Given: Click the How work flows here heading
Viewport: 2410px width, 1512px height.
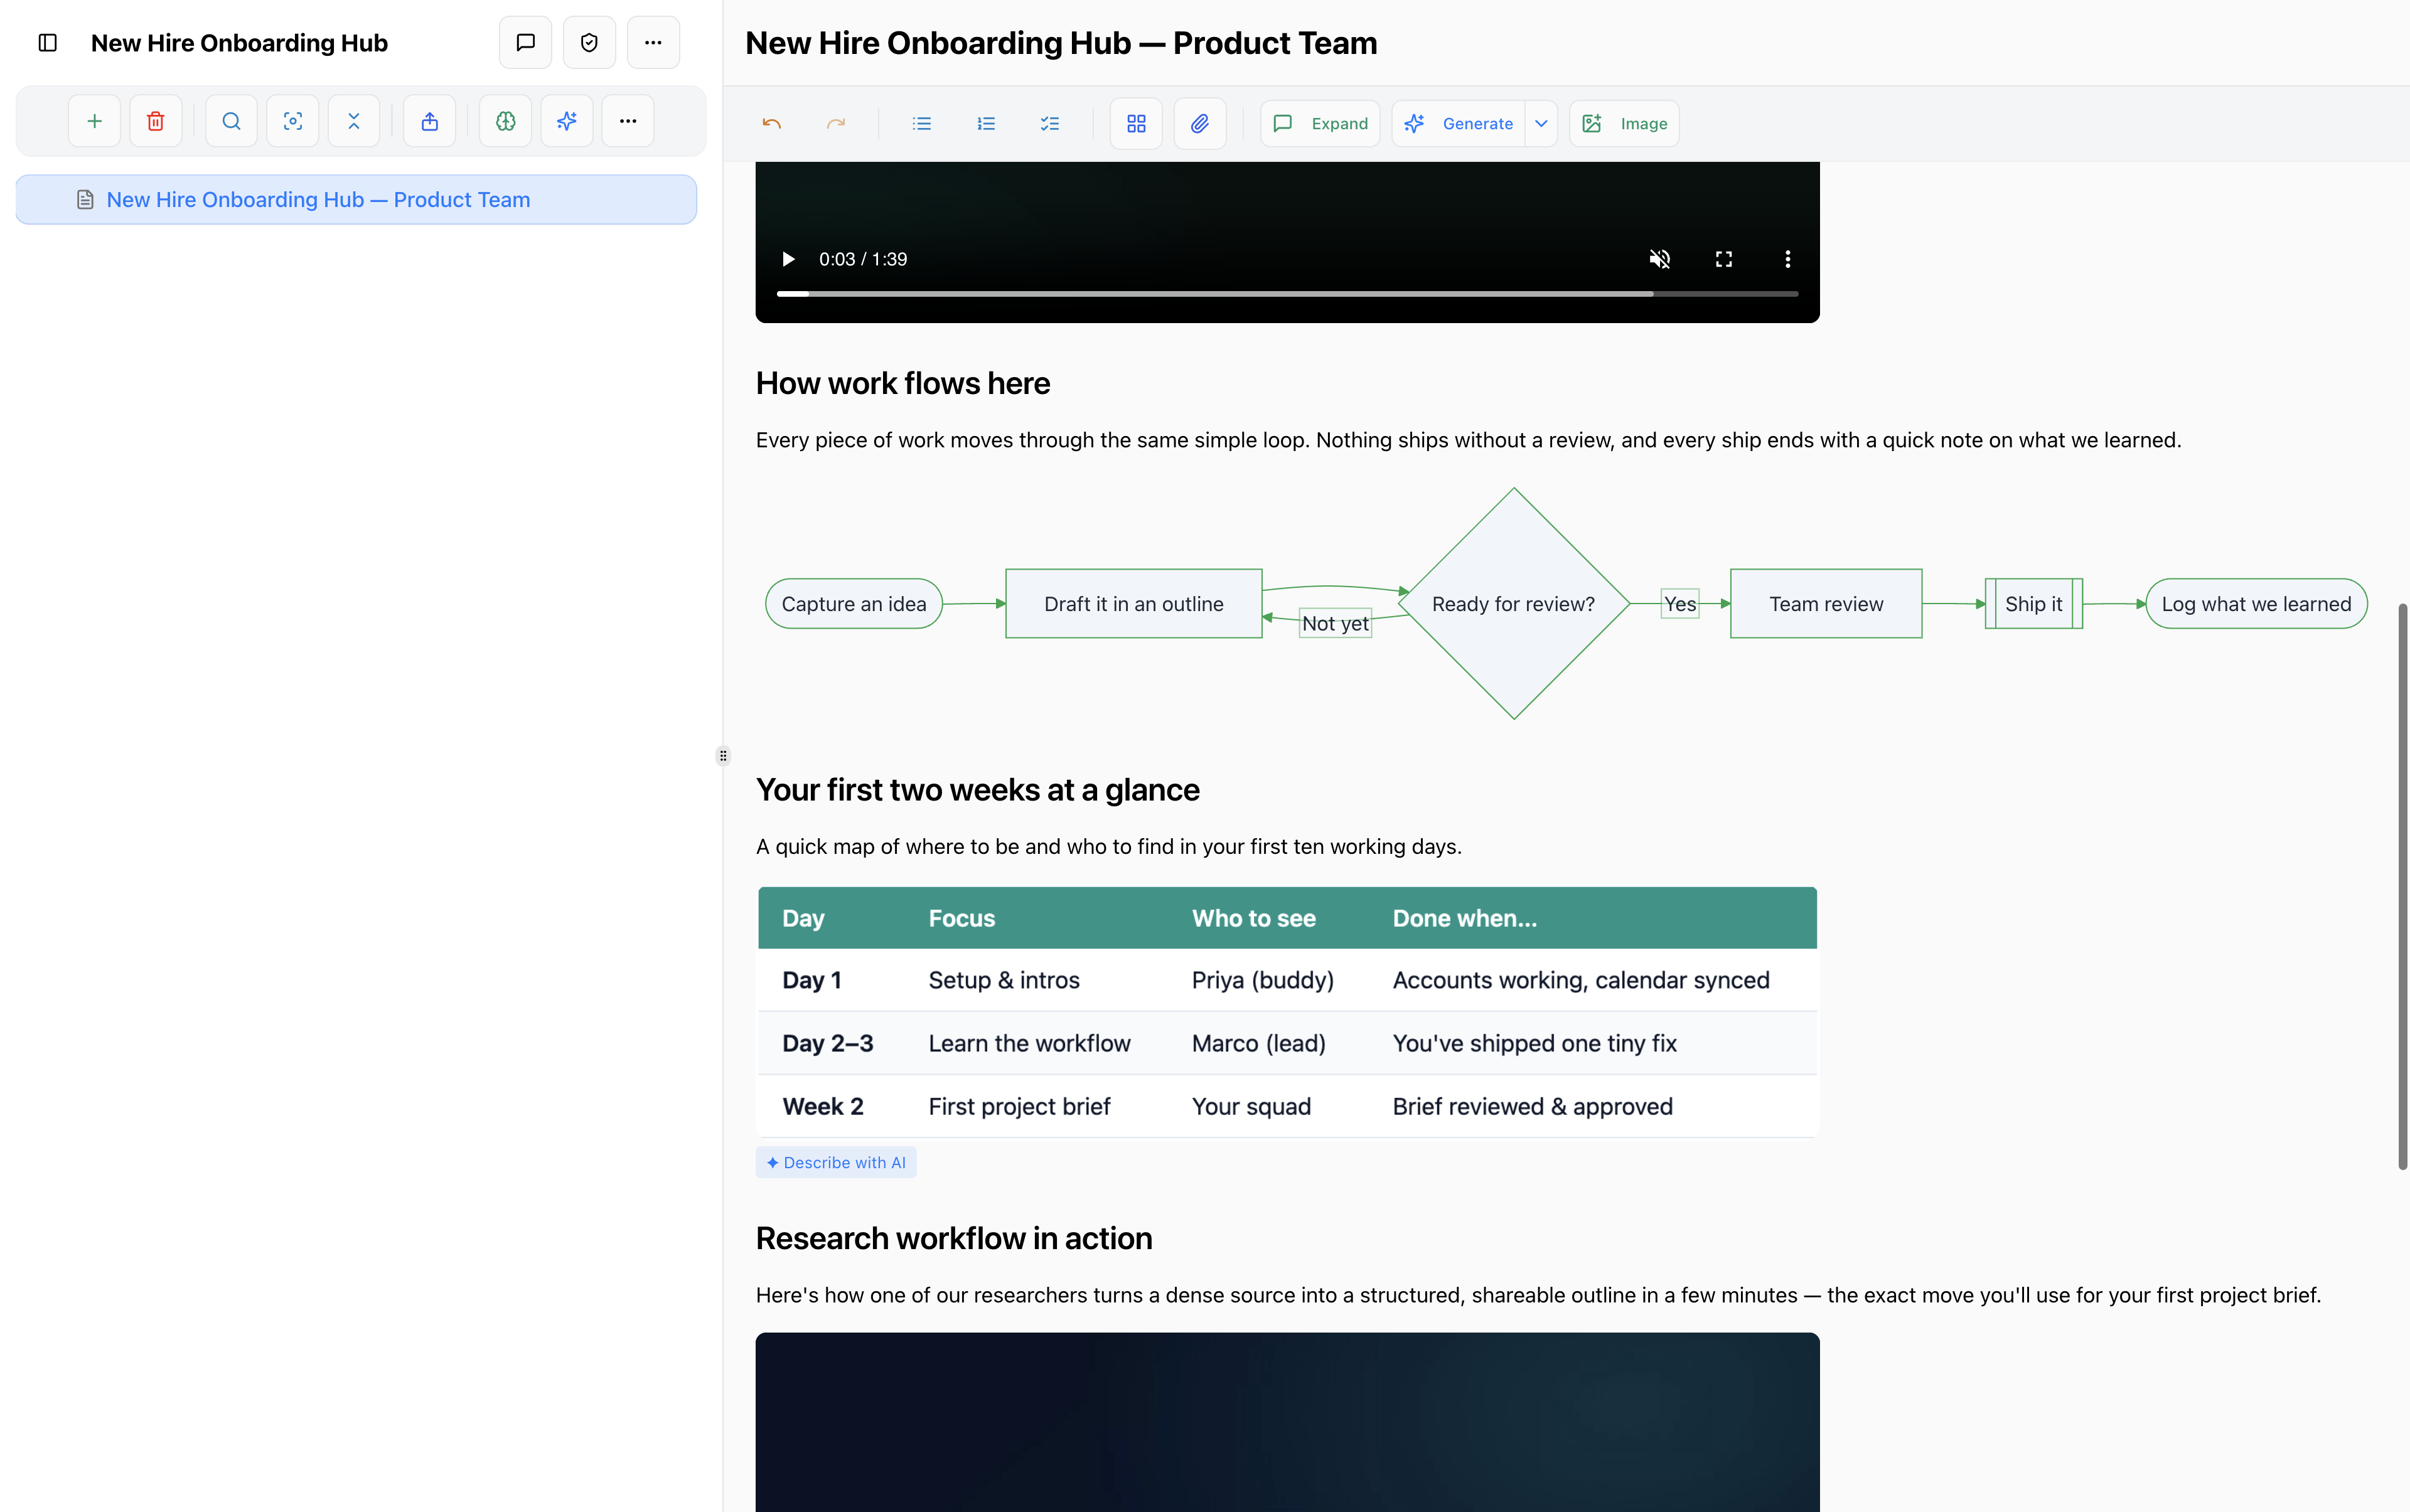Looking at the screenshot, I should pos(902,383).
